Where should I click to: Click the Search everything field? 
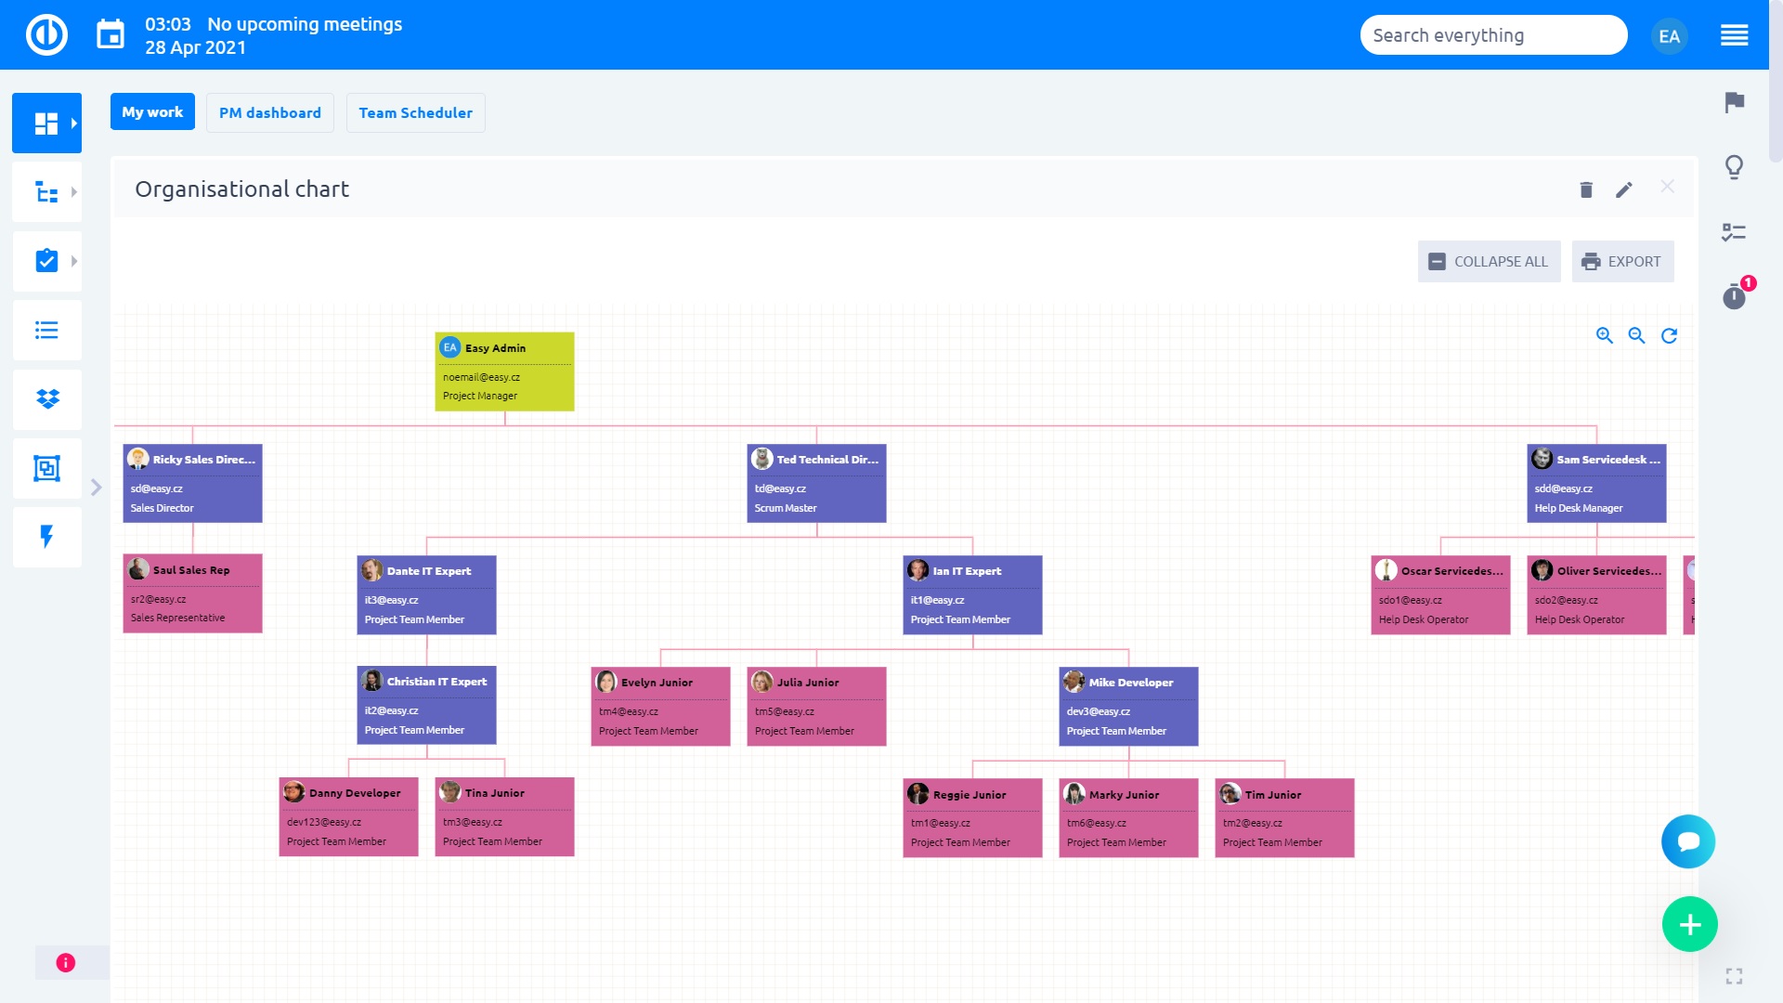(x=1492, y=35)
